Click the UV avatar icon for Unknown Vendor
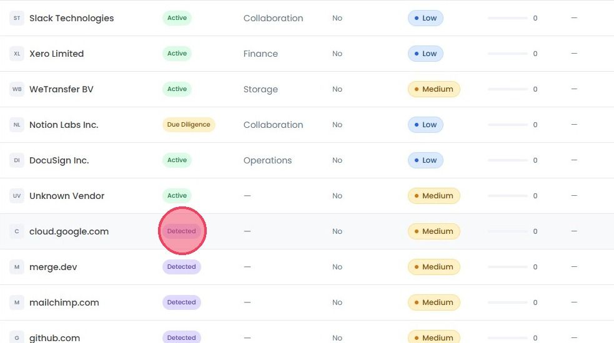 tap(17, 196)
